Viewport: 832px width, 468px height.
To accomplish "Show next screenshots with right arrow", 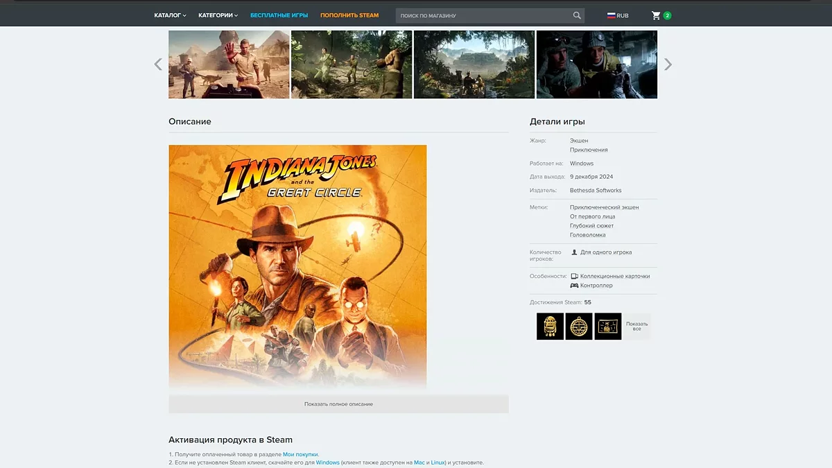I will (668, 64).
